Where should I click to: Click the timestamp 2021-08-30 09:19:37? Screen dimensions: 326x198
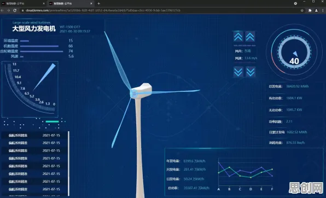pos(75,31)
